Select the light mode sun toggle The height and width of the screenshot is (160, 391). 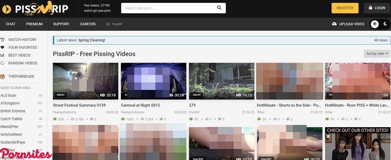(x=375, y=24)
